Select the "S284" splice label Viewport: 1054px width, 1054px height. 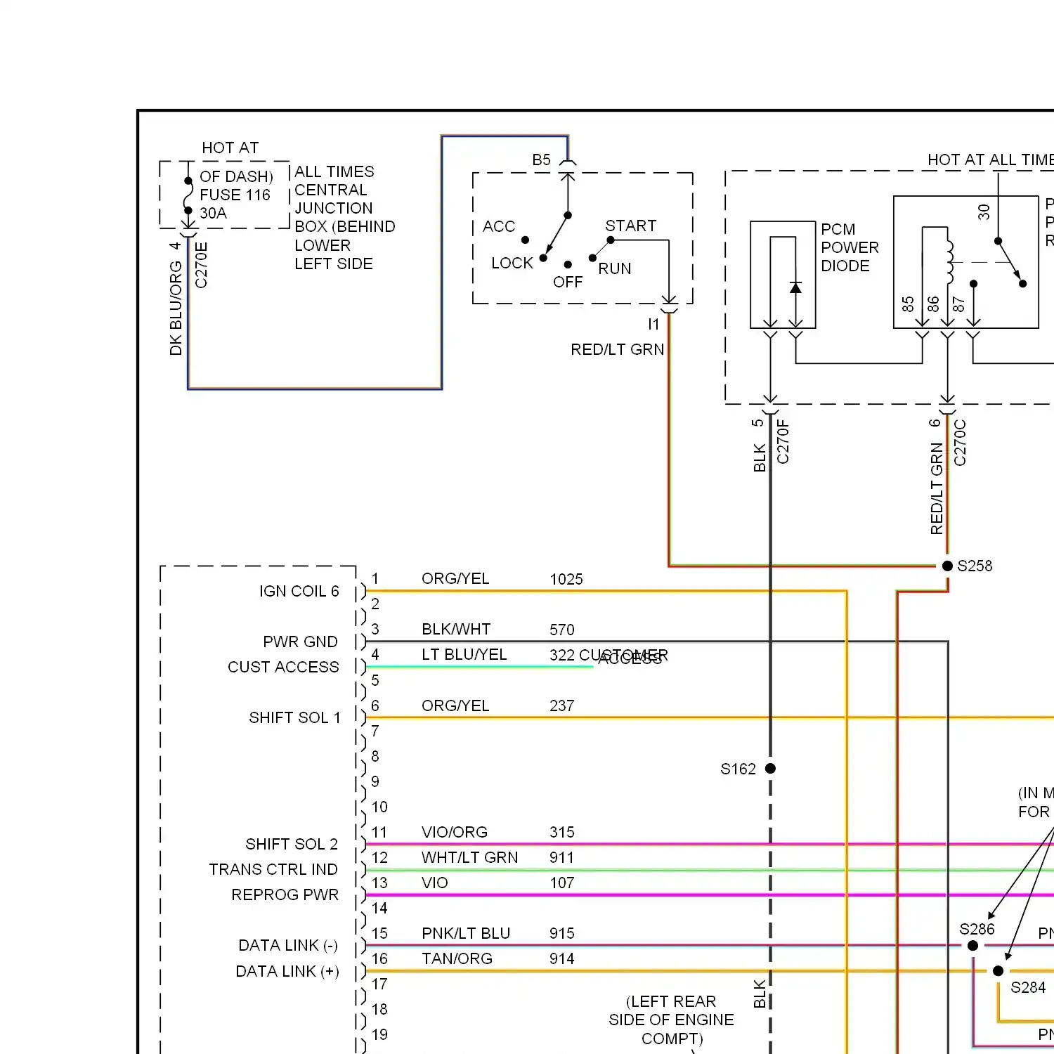point(1028,987)
